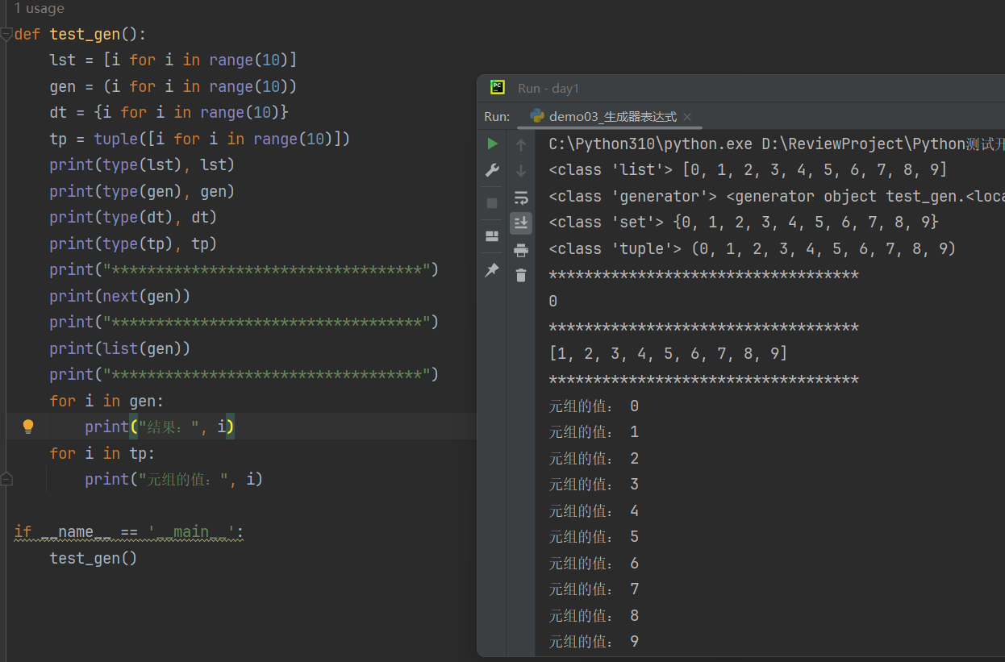Click the "if __name__ == '__main__':" line

[129, 532]
